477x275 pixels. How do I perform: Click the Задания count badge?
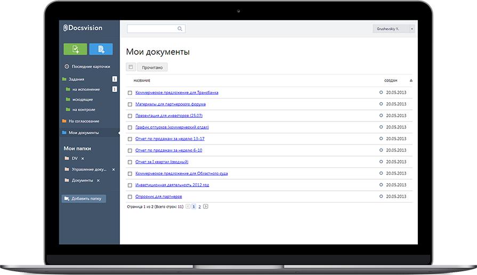115,79
